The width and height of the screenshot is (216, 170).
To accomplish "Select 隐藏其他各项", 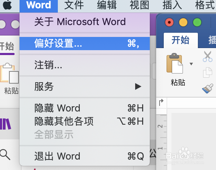I will (x=85, y=121).
